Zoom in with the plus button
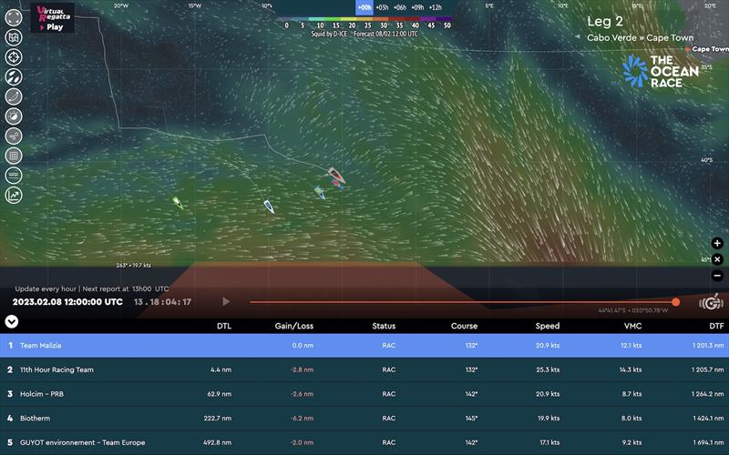 pos(717,243)
